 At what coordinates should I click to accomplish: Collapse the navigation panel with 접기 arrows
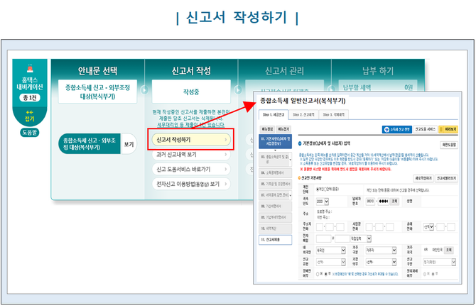29,114
